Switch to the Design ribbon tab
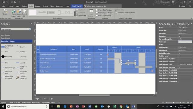Viewport: 193px width, 109px height. (x=24, y=6)
